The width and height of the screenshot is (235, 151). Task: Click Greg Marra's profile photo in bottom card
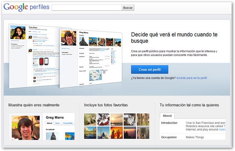tap(25, 128)
